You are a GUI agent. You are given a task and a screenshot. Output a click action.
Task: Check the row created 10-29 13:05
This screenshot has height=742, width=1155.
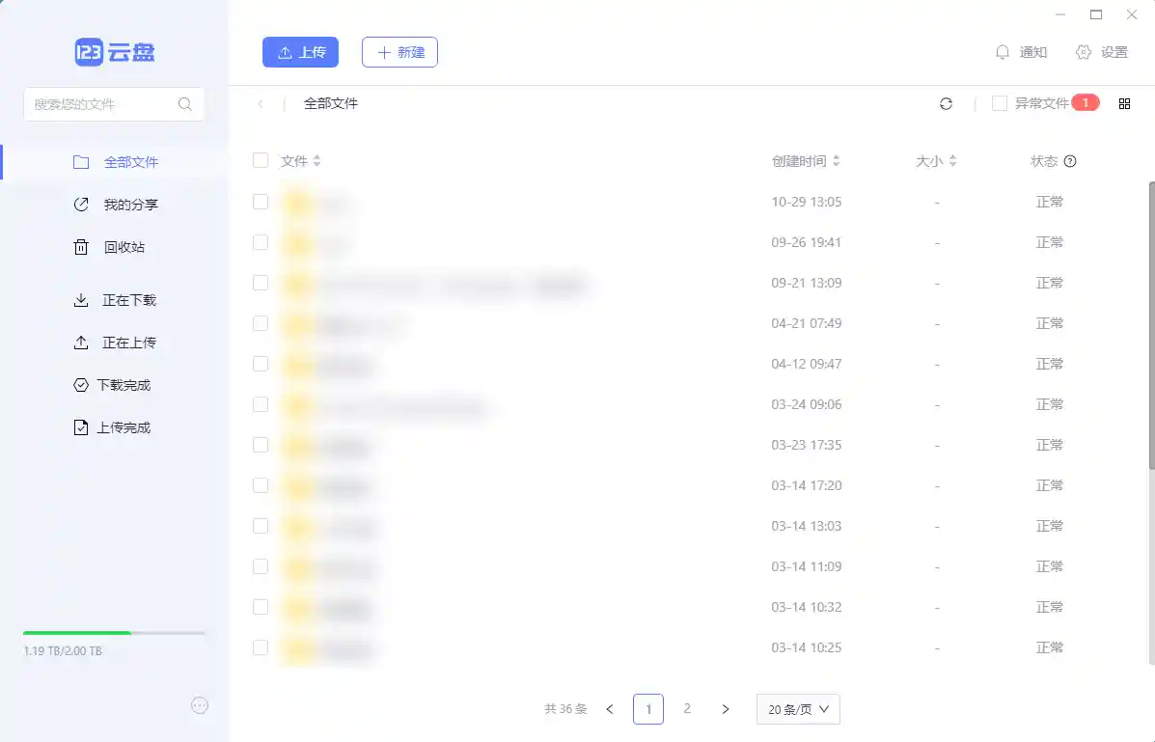(261, 202)
